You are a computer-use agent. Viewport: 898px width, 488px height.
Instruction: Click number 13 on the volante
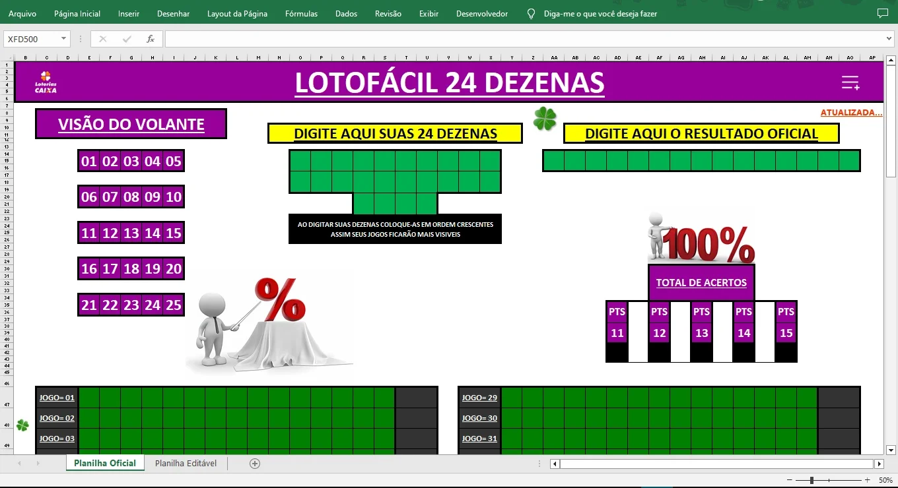click(x=131, y=233)
